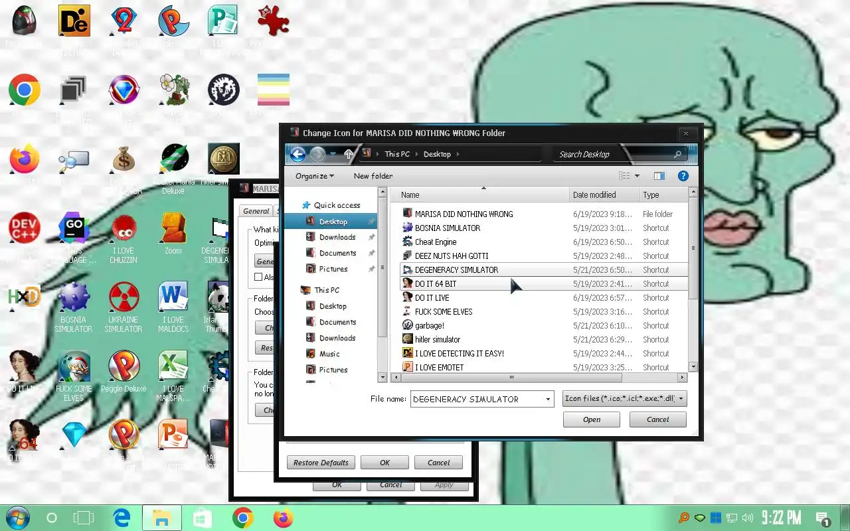Select the Cheat Engine file row
Image resolution: width=850 pixels, height=531 pixels.
click(545, 242)
